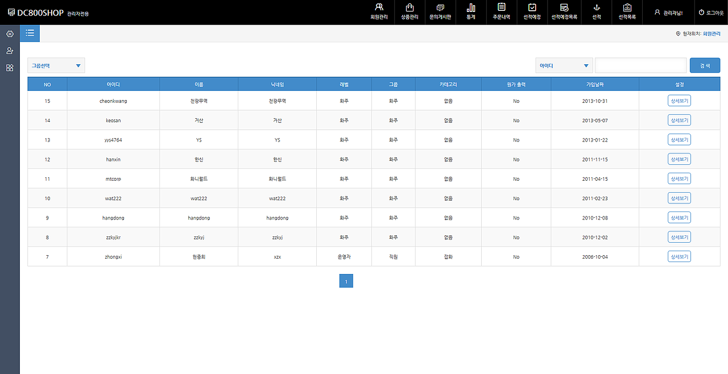This screenshot has width=728, height=374.
Task: Click the 아이디 column header
Action: [113, 84]
